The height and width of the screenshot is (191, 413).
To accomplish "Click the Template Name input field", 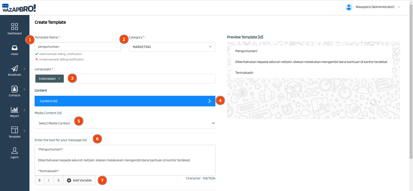I will [x=77, y=47].
